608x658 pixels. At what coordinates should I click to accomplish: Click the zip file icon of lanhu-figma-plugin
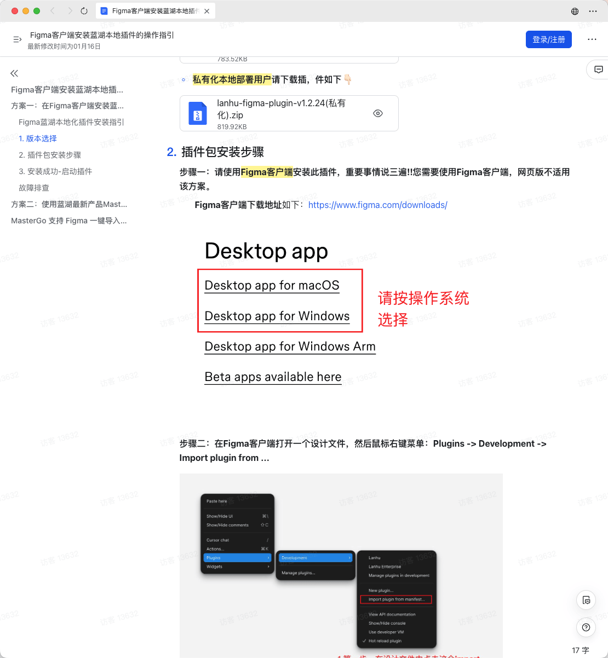pos(198,113)
